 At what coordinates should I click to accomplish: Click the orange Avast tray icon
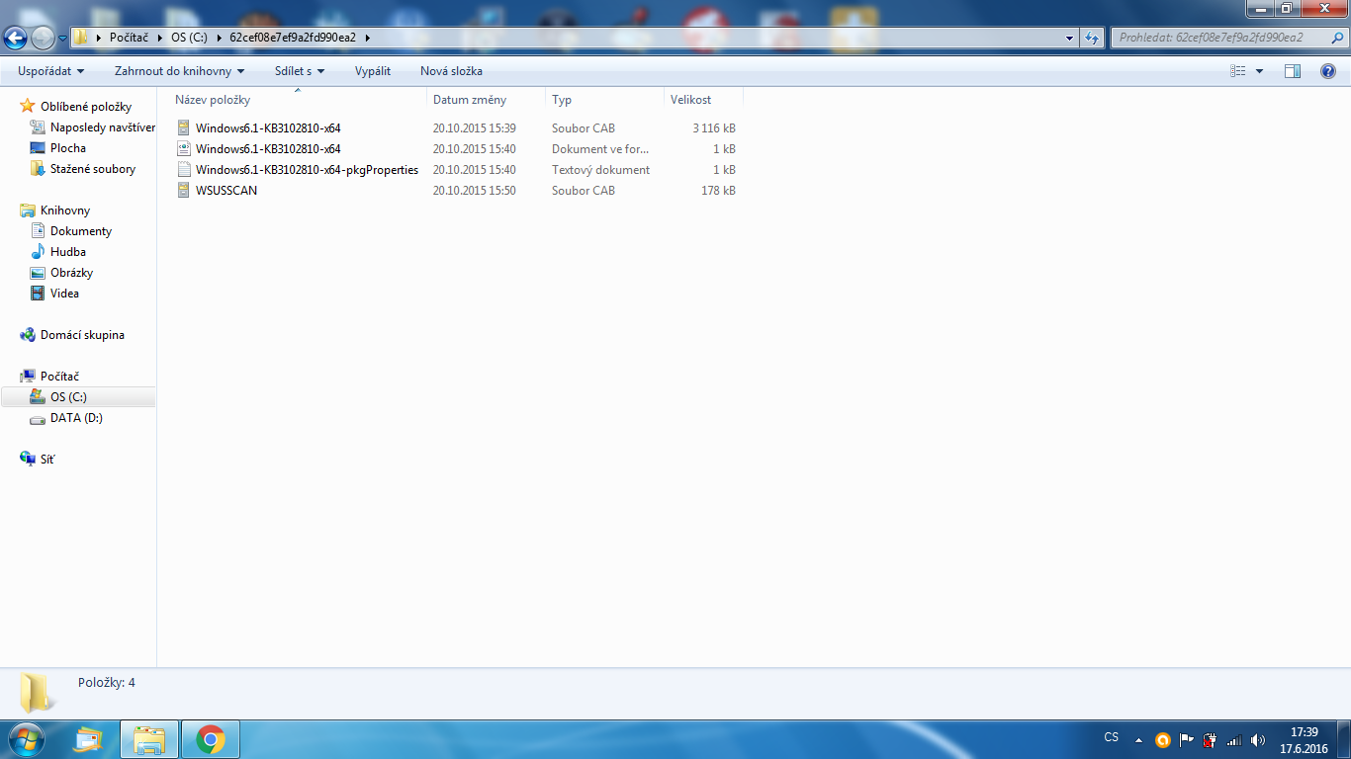pyautogui.click(x=1162, y=739)
